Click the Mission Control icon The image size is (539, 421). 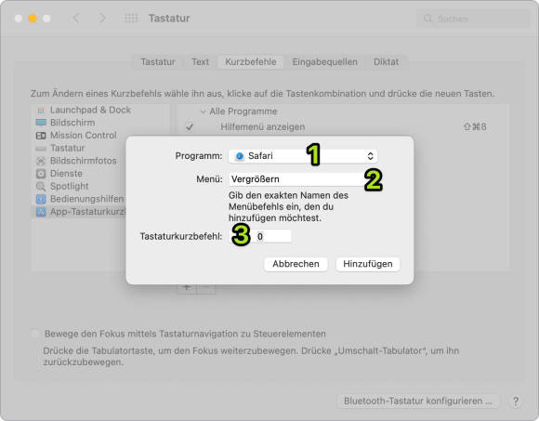tap(41, 136)
